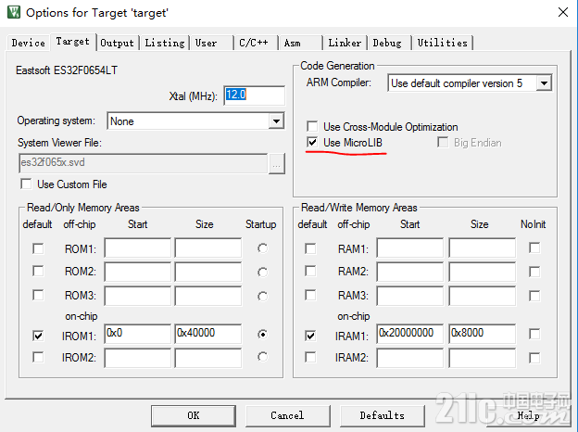The height and width of the screenshot is (432, 578).
Task: Click the Keil uVision icon in title bar
Action: coord(14,12)
